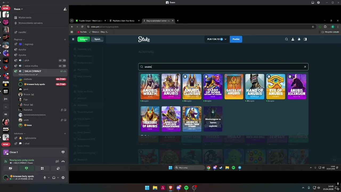Toggle Stake side panel icon

pos(305,39)
